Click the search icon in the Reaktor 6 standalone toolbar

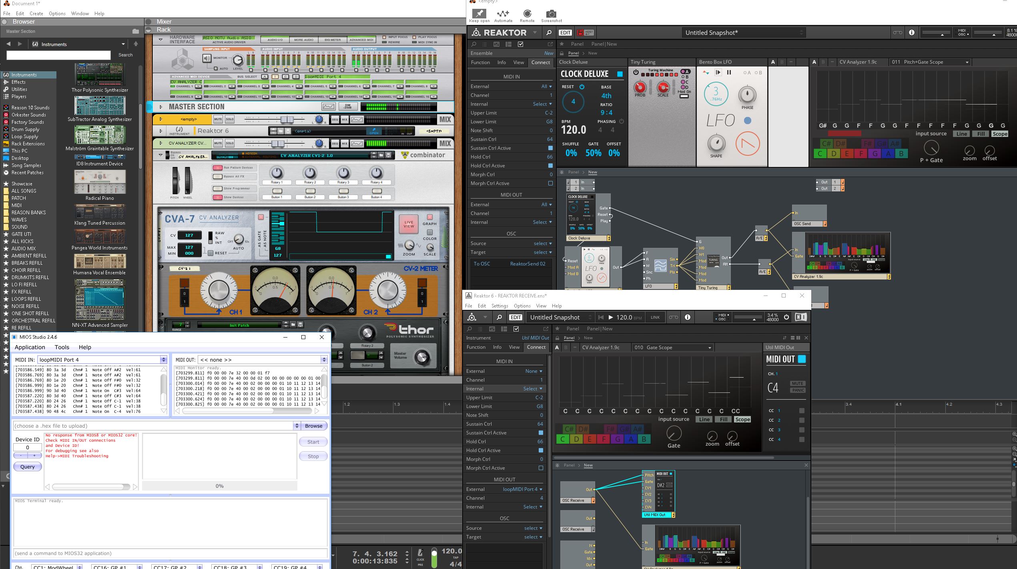click(499, 317)
